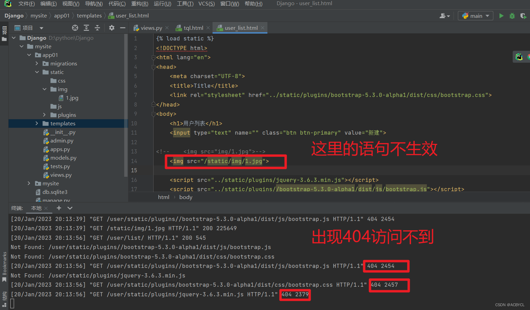The image size is (530, 310).
Task: Click the app01 breadcrumb in navigation bar
Action: 62,16
